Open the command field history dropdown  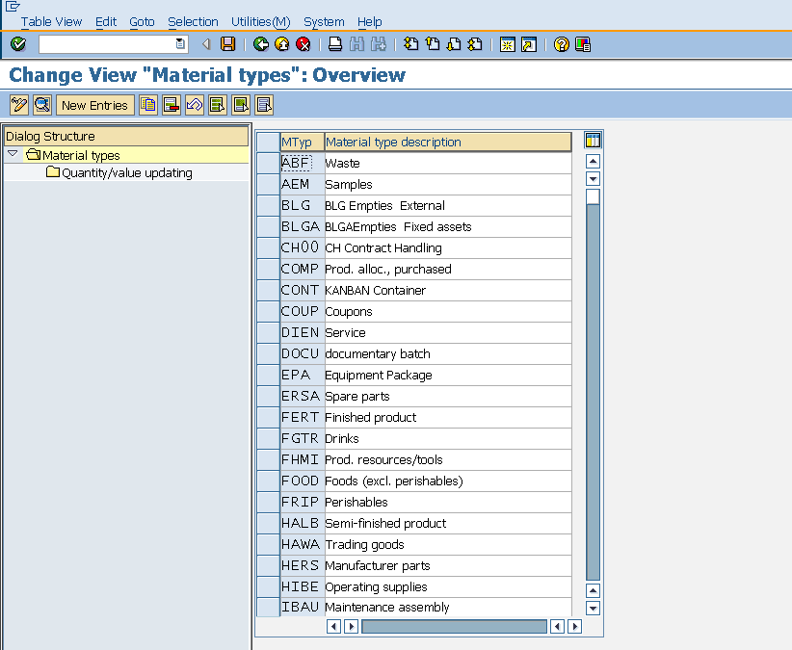178,43
